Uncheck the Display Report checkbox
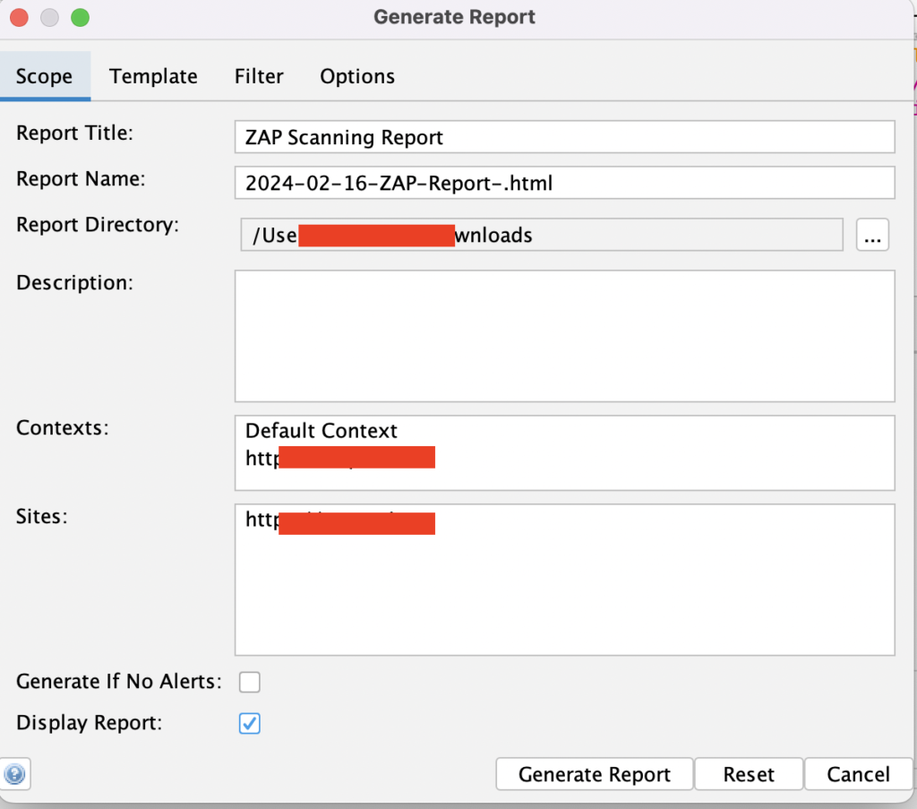The width and height of the screenshot is (917, 809). 250,723
